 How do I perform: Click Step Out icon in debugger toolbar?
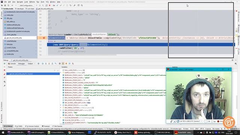pyautogui.click(x=52, y=63)
